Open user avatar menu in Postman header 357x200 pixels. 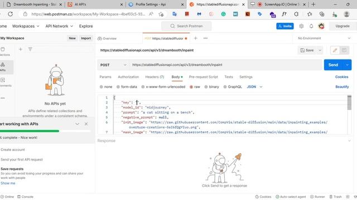tap(321, 26)
